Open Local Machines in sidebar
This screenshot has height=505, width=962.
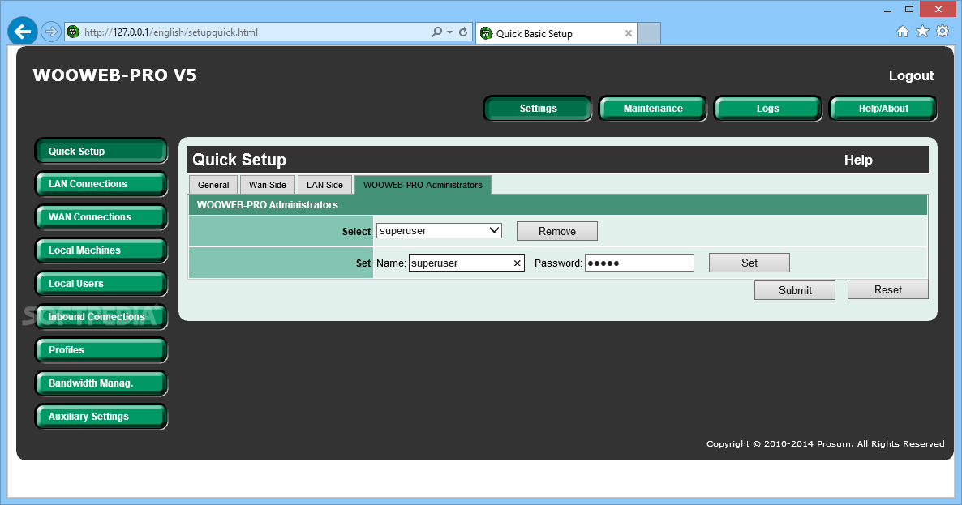[x=101, y=250]
